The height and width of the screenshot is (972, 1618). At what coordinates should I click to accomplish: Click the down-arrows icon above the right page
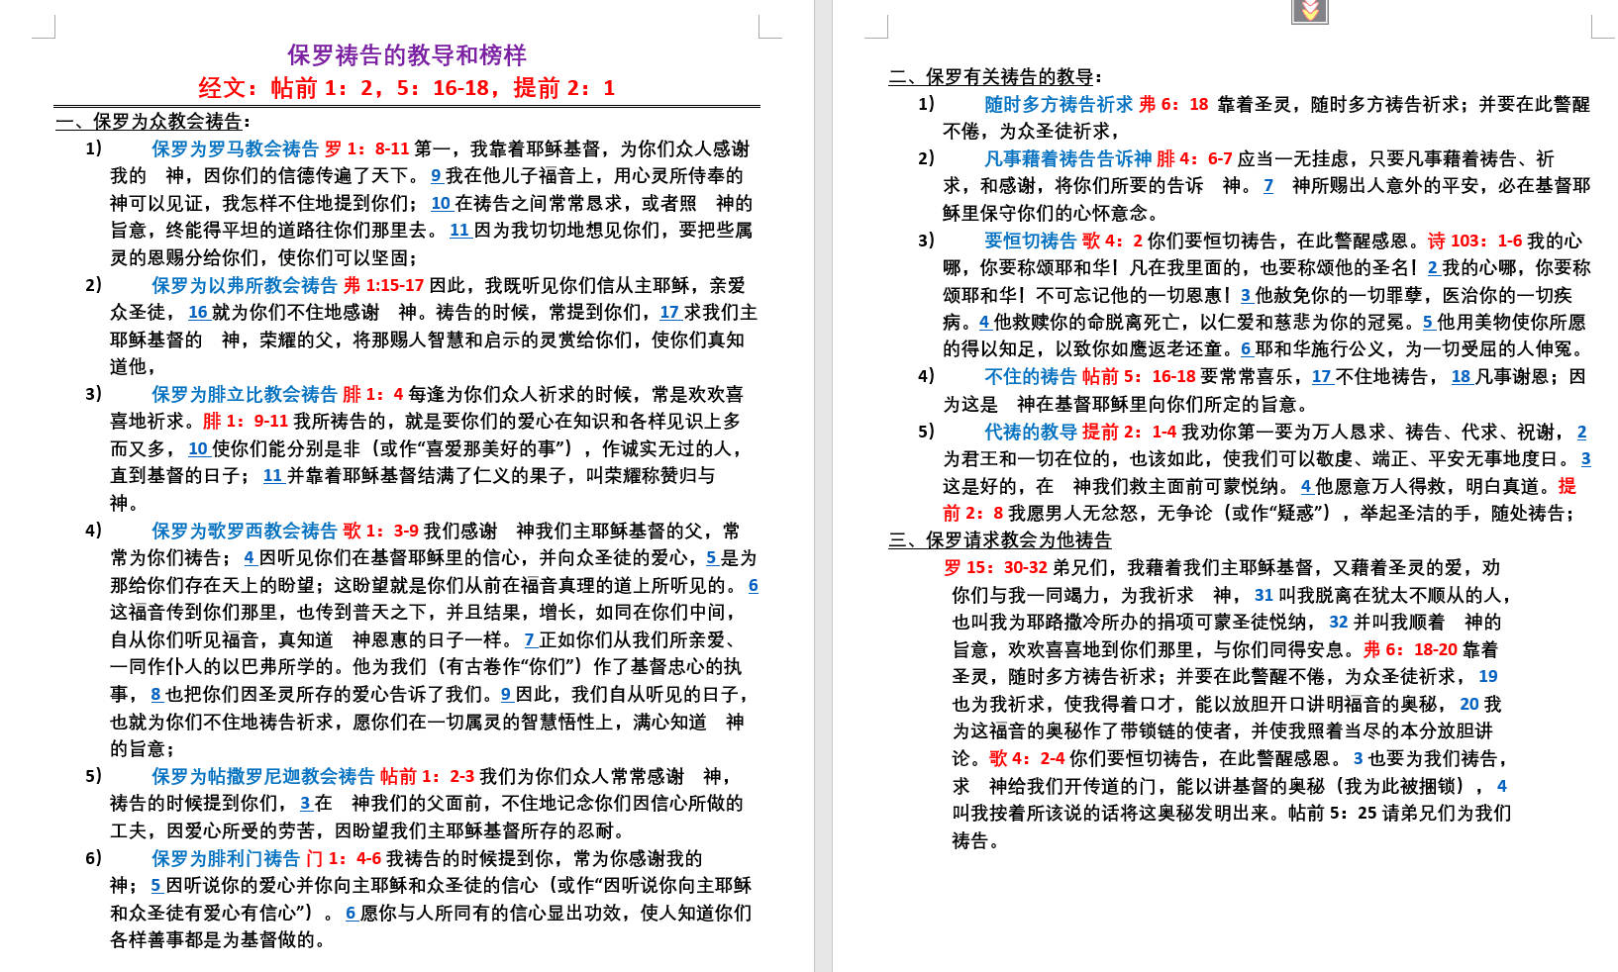click(x=1309, y=11)
